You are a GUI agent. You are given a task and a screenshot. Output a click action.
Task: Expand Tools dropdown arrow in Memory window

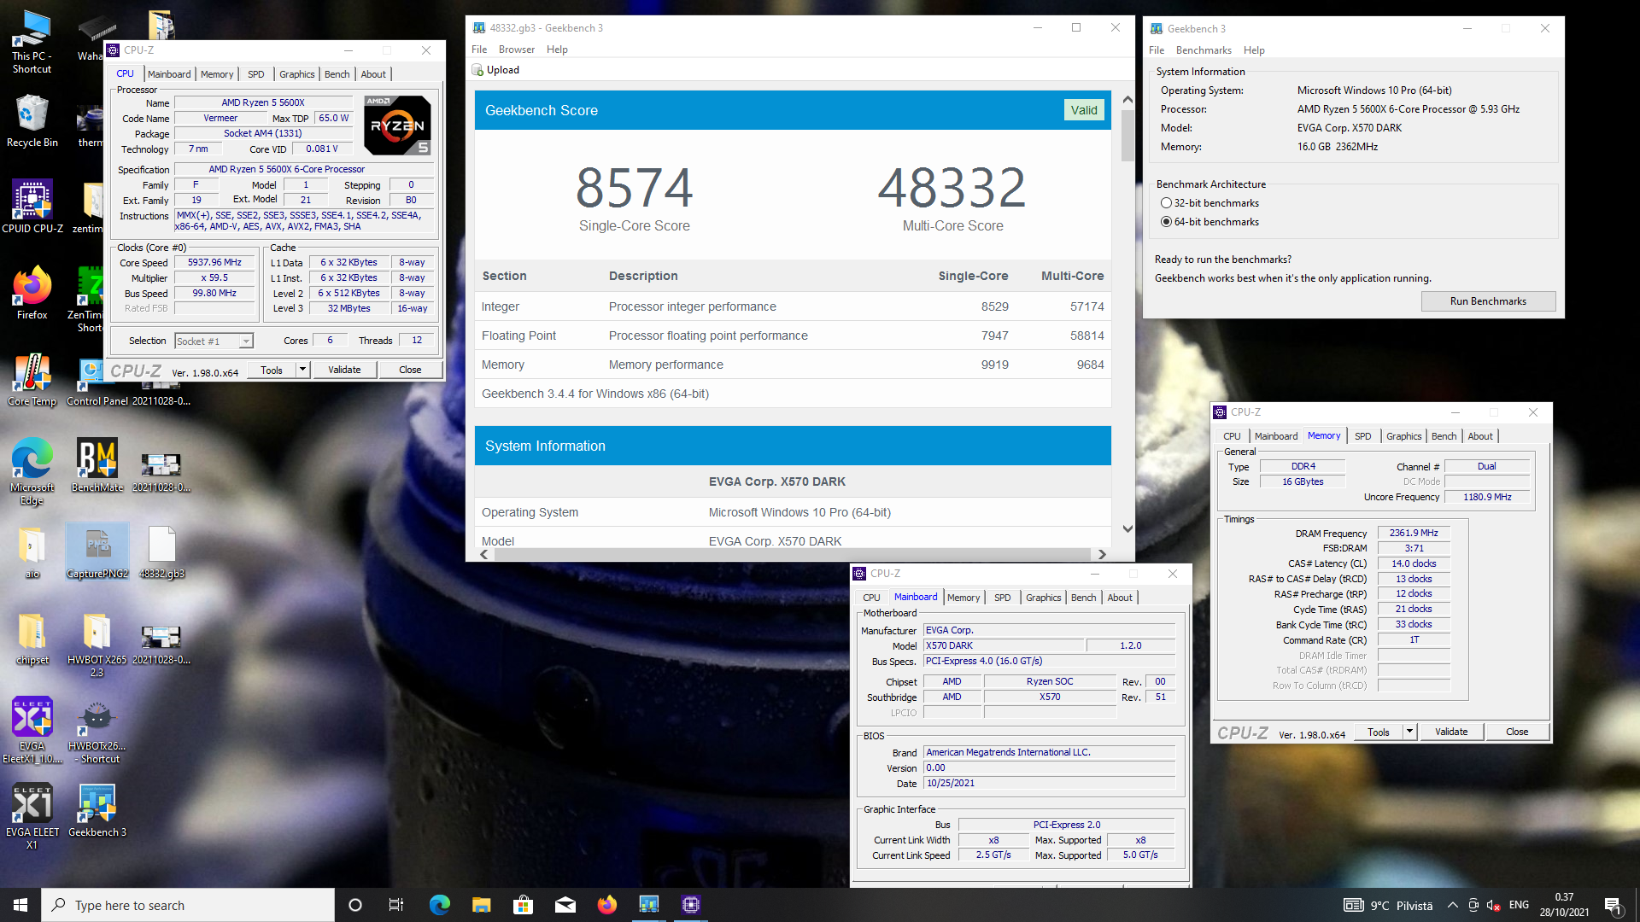click(x=1409, y=732)
